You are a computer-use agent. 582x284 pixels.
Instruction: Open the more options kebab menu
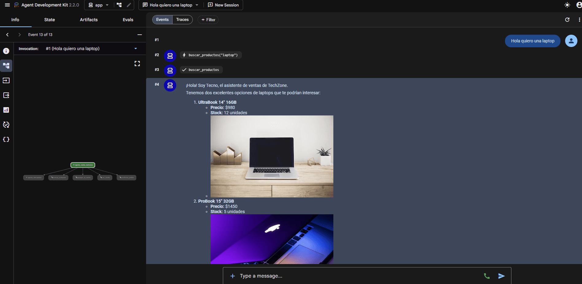pos(579,20)
